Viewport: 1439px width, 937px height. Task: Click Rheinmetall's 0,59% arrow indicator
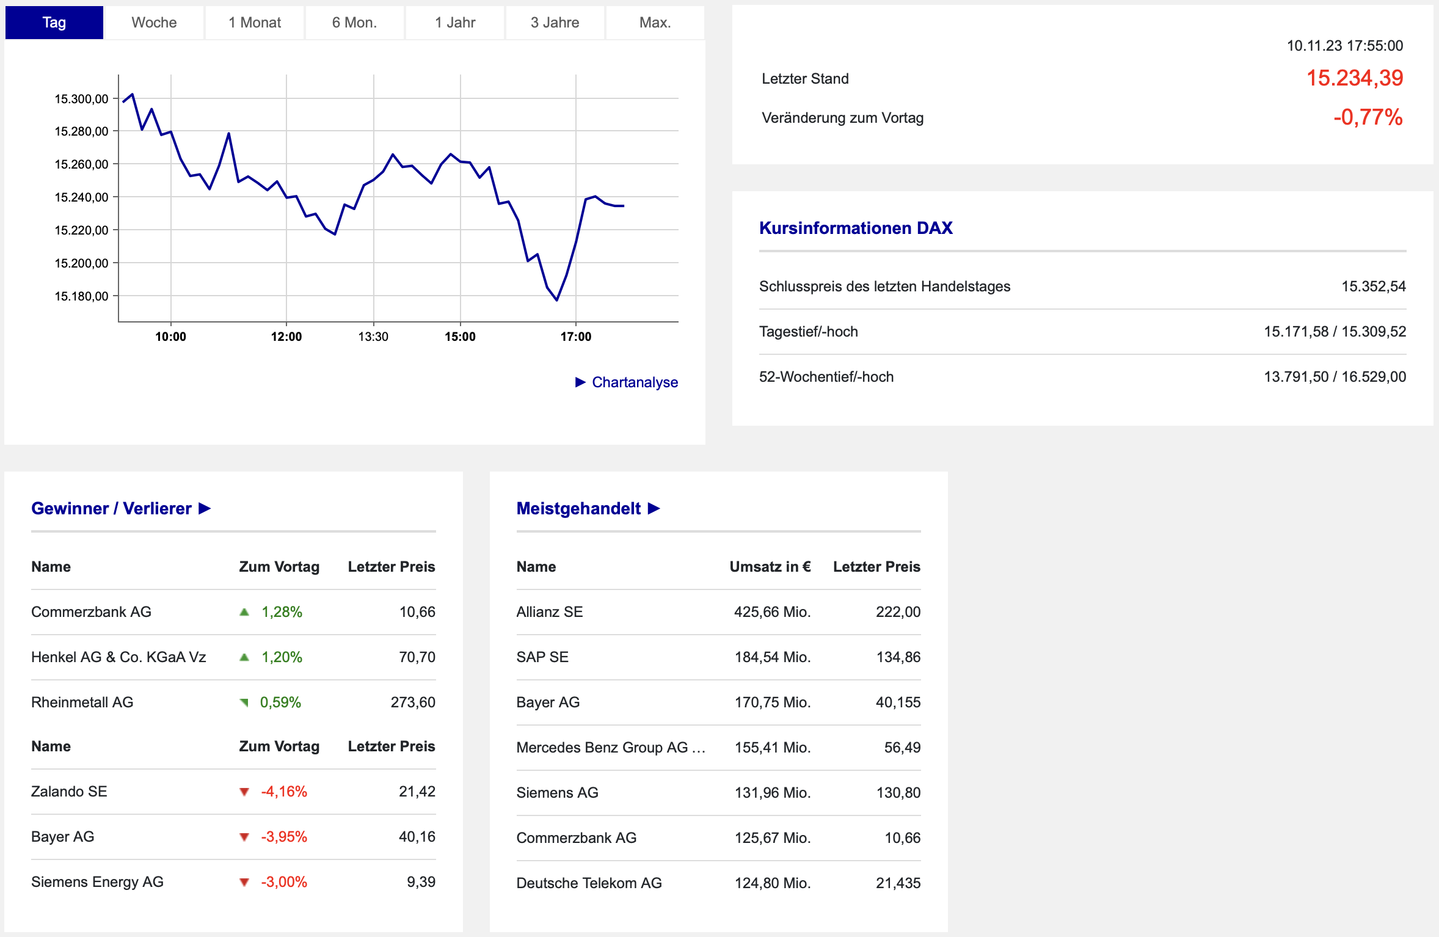coord(244,702)
